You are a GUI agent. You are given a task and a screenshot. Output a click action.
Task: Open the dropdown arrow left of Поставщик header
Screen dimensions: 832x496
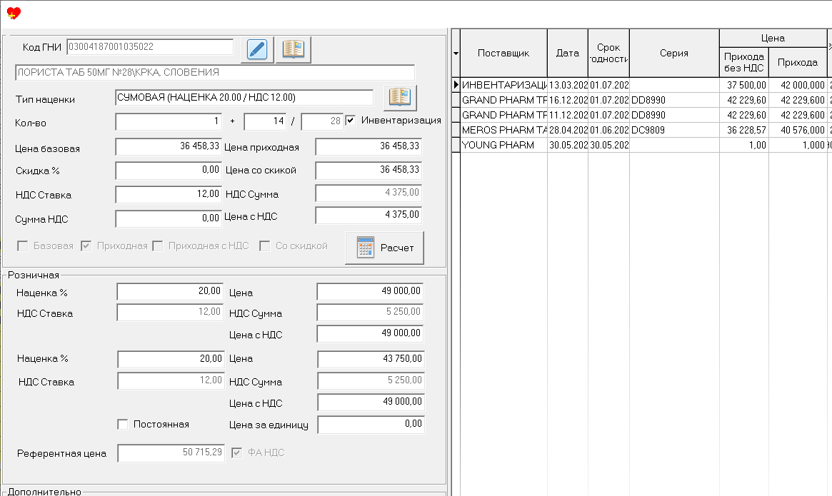point(456,53)
